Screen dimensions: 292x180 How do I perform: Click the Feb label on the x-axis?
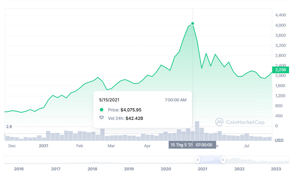click(79, 146)
